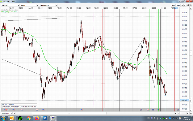Open the Candlestick chart type dropdown

click(x=57, y=5)
